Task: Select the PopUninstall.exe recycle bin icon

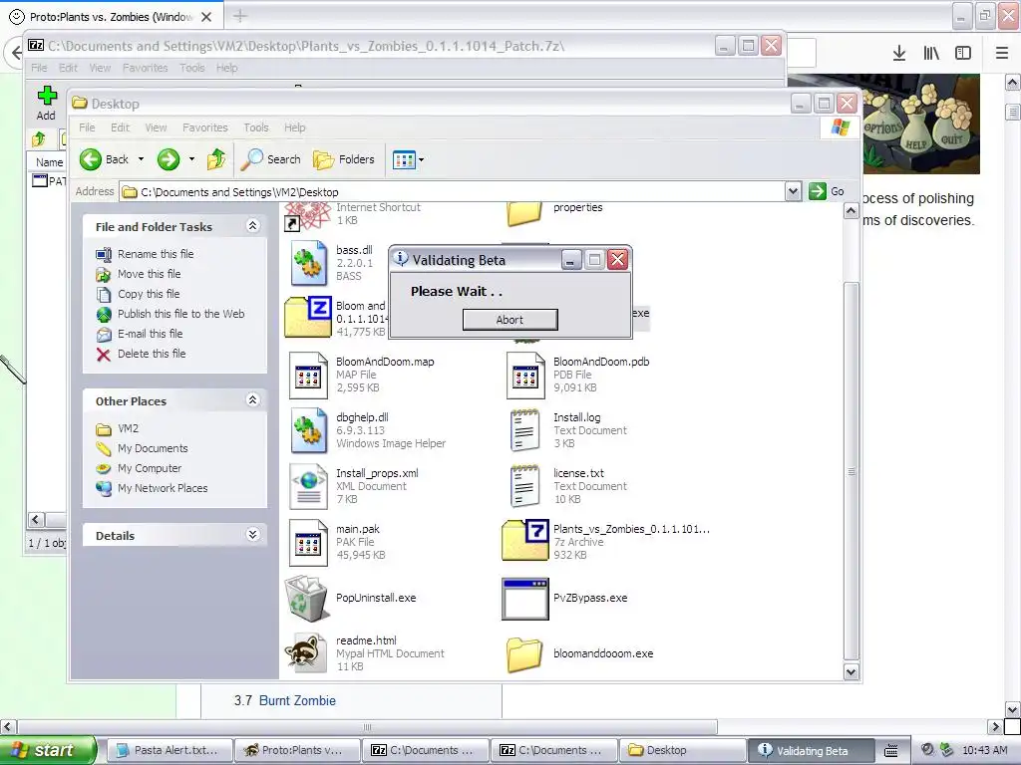Action: tap(307, 599)
